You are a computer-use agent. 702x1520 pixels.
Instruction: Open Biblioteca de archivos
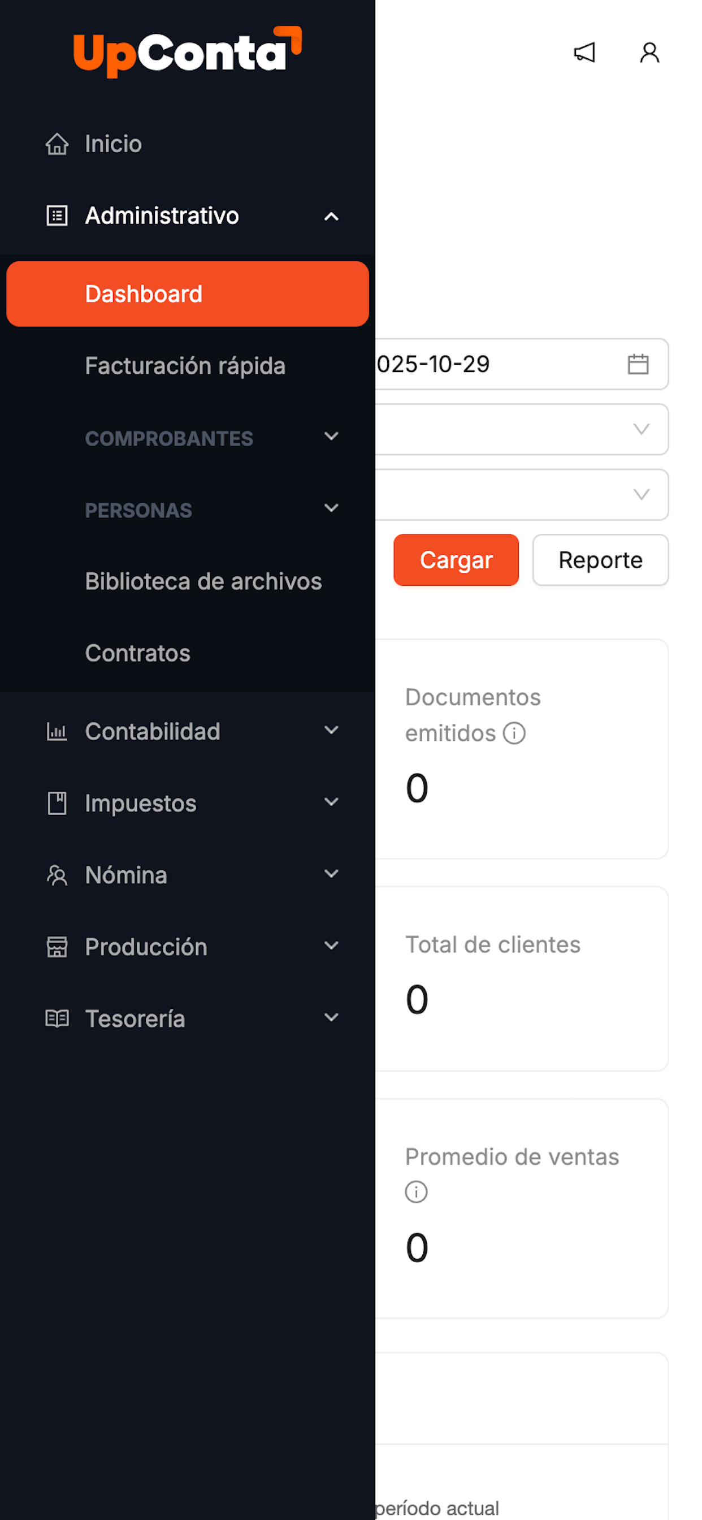[x=203, y=582]
